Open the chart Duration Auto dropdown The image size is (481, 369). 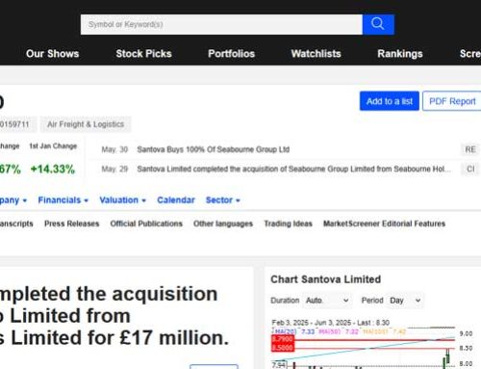[327, 301]
